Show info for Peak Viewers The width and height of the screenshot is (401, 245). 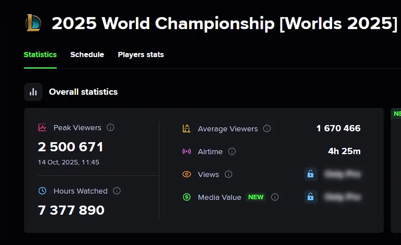[111, 127]
